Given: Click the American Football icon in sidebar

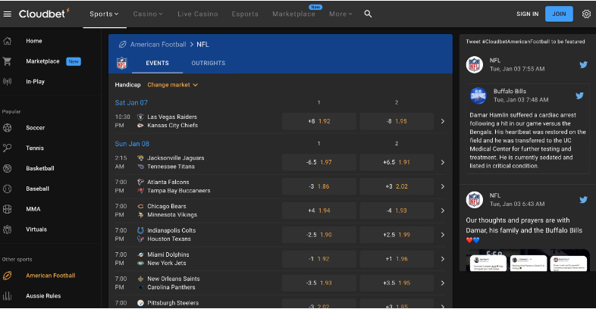Looking at the screenshot, I should pyautogui.click(x=8, y=276).
